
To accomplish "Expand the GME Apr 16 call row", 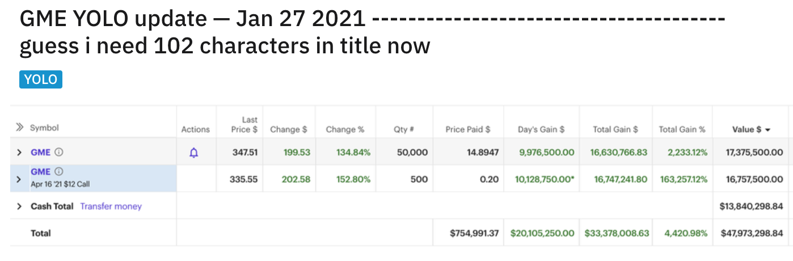I will (x=19, y=179).
